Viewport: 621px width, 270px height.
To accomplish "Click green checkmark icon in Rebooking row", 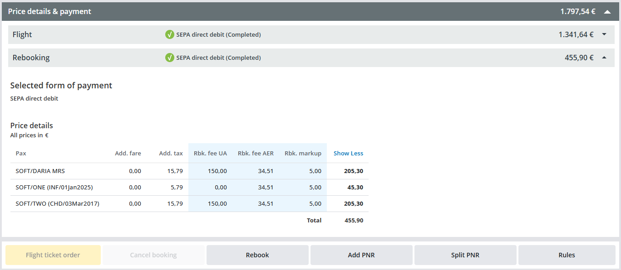I will 170,58.
